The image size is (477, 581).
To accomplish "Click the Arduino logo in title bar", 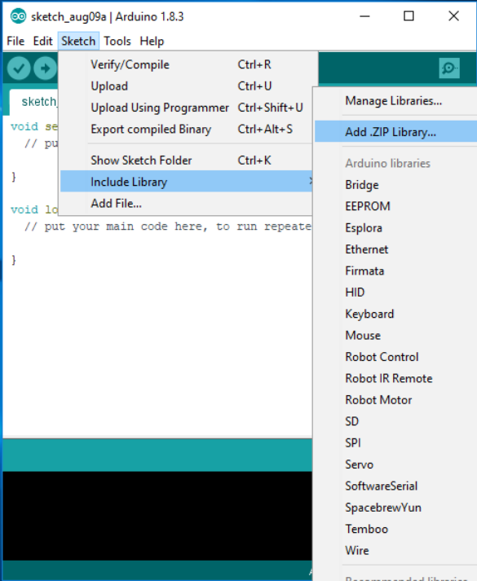I will 18,16.
